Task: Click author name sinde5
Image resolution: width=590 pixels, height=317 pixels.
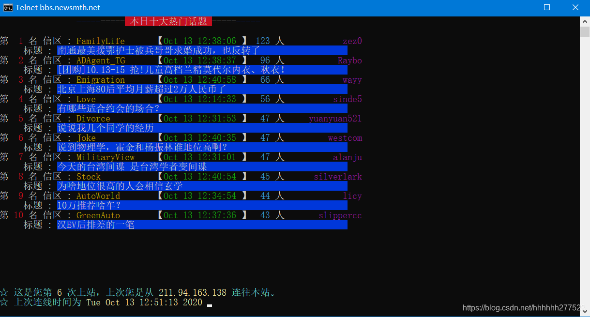Action: [x=348, y=99]
